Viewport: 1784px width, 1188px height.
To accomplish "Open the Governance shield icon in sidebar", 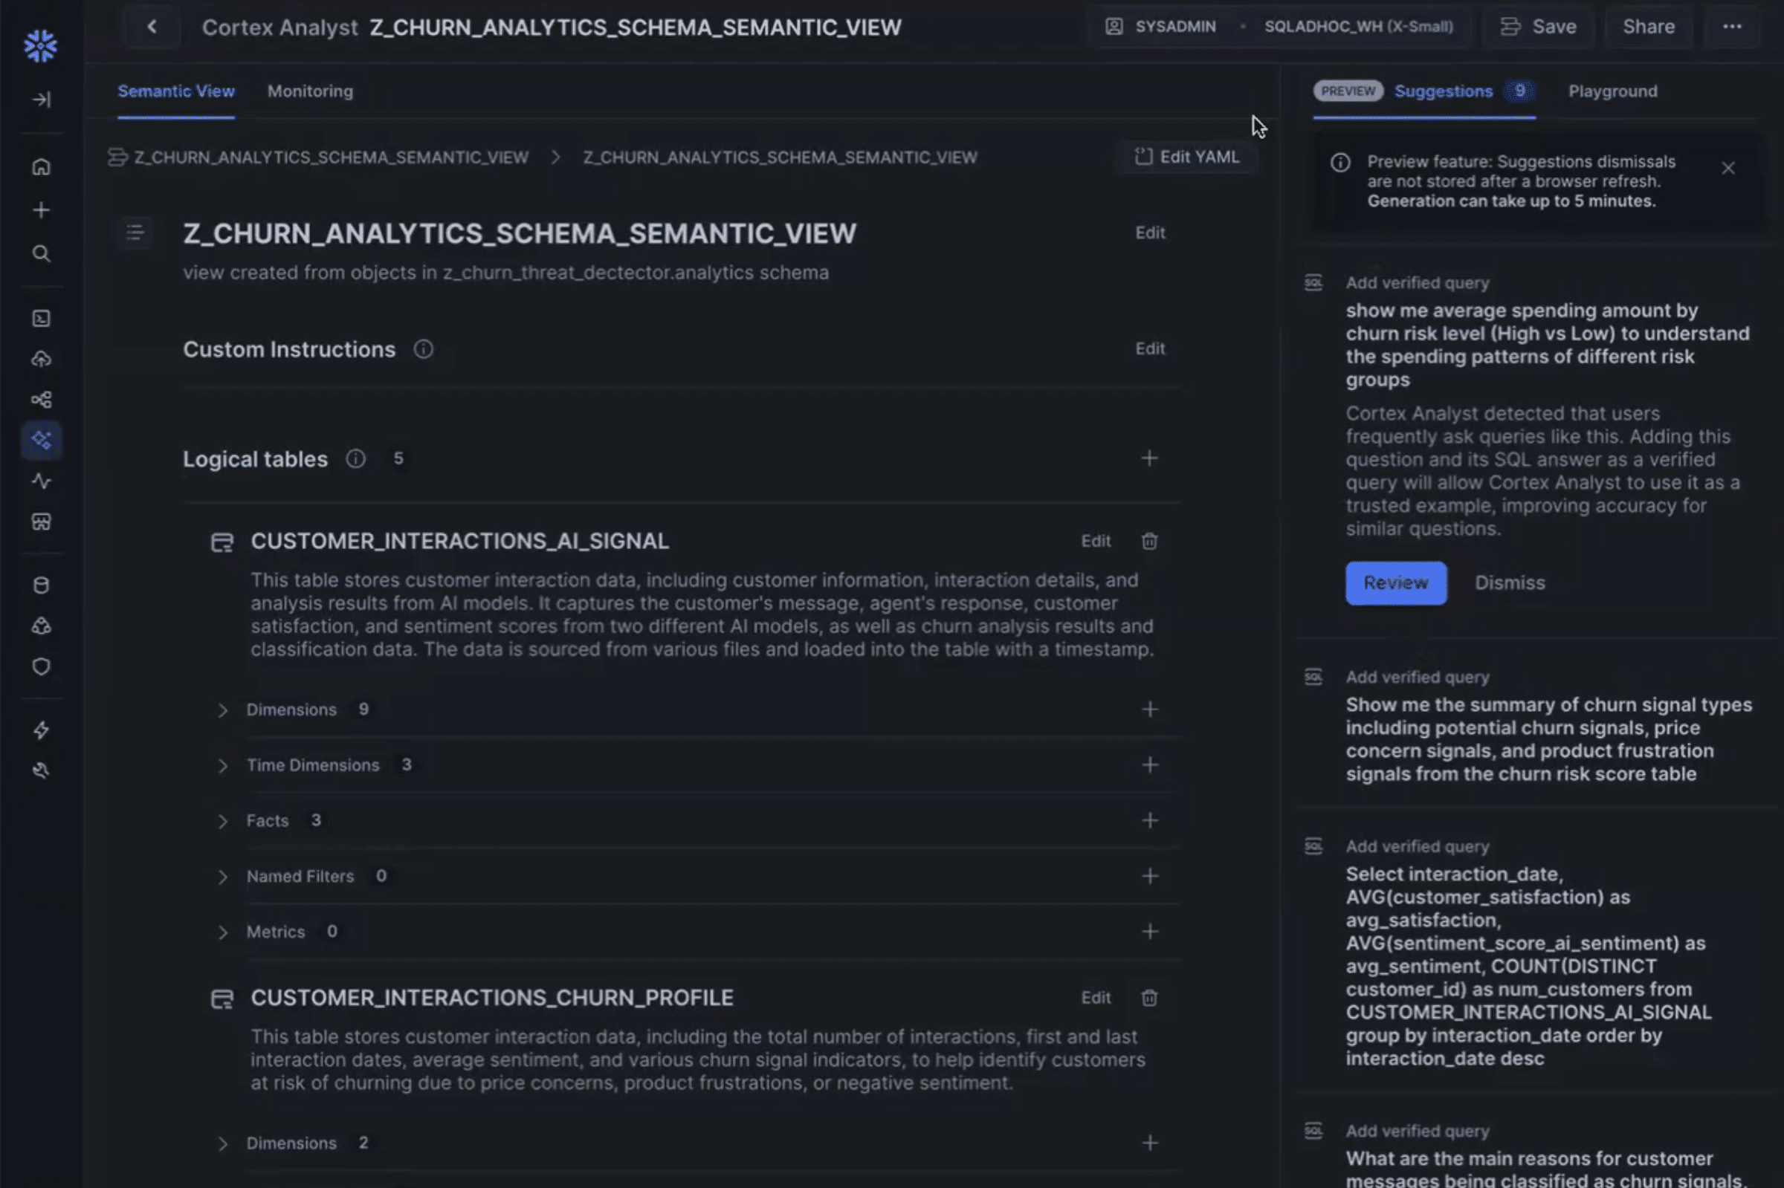I will click(42, 666).
